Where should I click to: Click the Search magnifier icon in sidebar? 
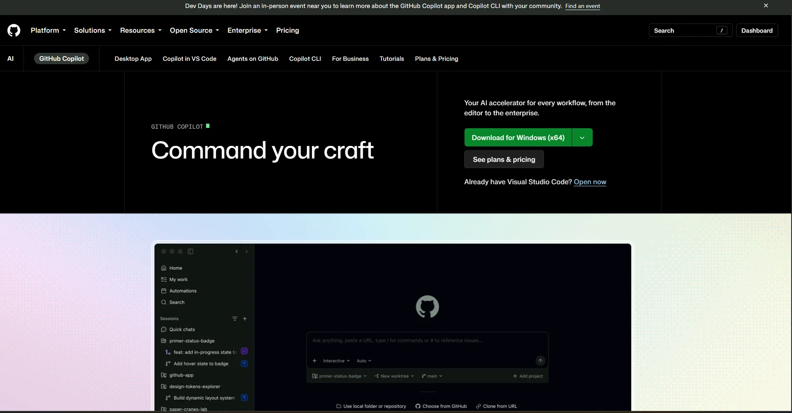(164, 302)
